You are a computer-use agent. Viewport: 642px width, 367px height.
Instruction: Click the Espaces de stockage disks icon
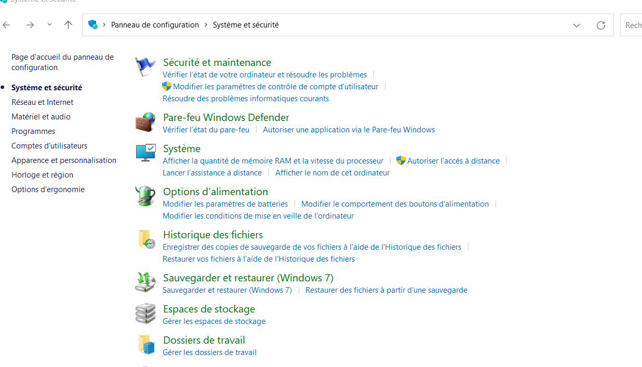click(x=145, y=314)
